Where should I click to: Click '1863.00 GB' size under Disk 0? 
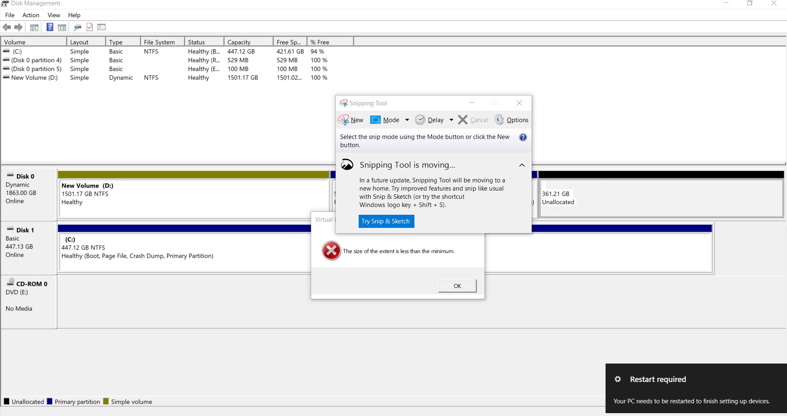click(21, 193)
